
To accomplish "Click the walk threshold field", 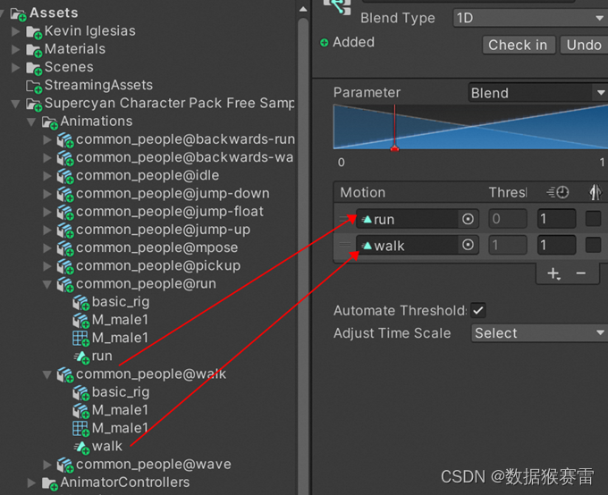I will [508, 245].
